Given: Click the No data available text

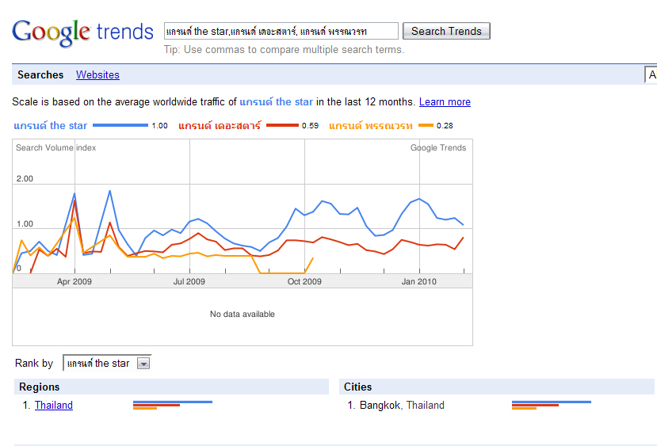Looking at the screenshot, I should (243, 314).
